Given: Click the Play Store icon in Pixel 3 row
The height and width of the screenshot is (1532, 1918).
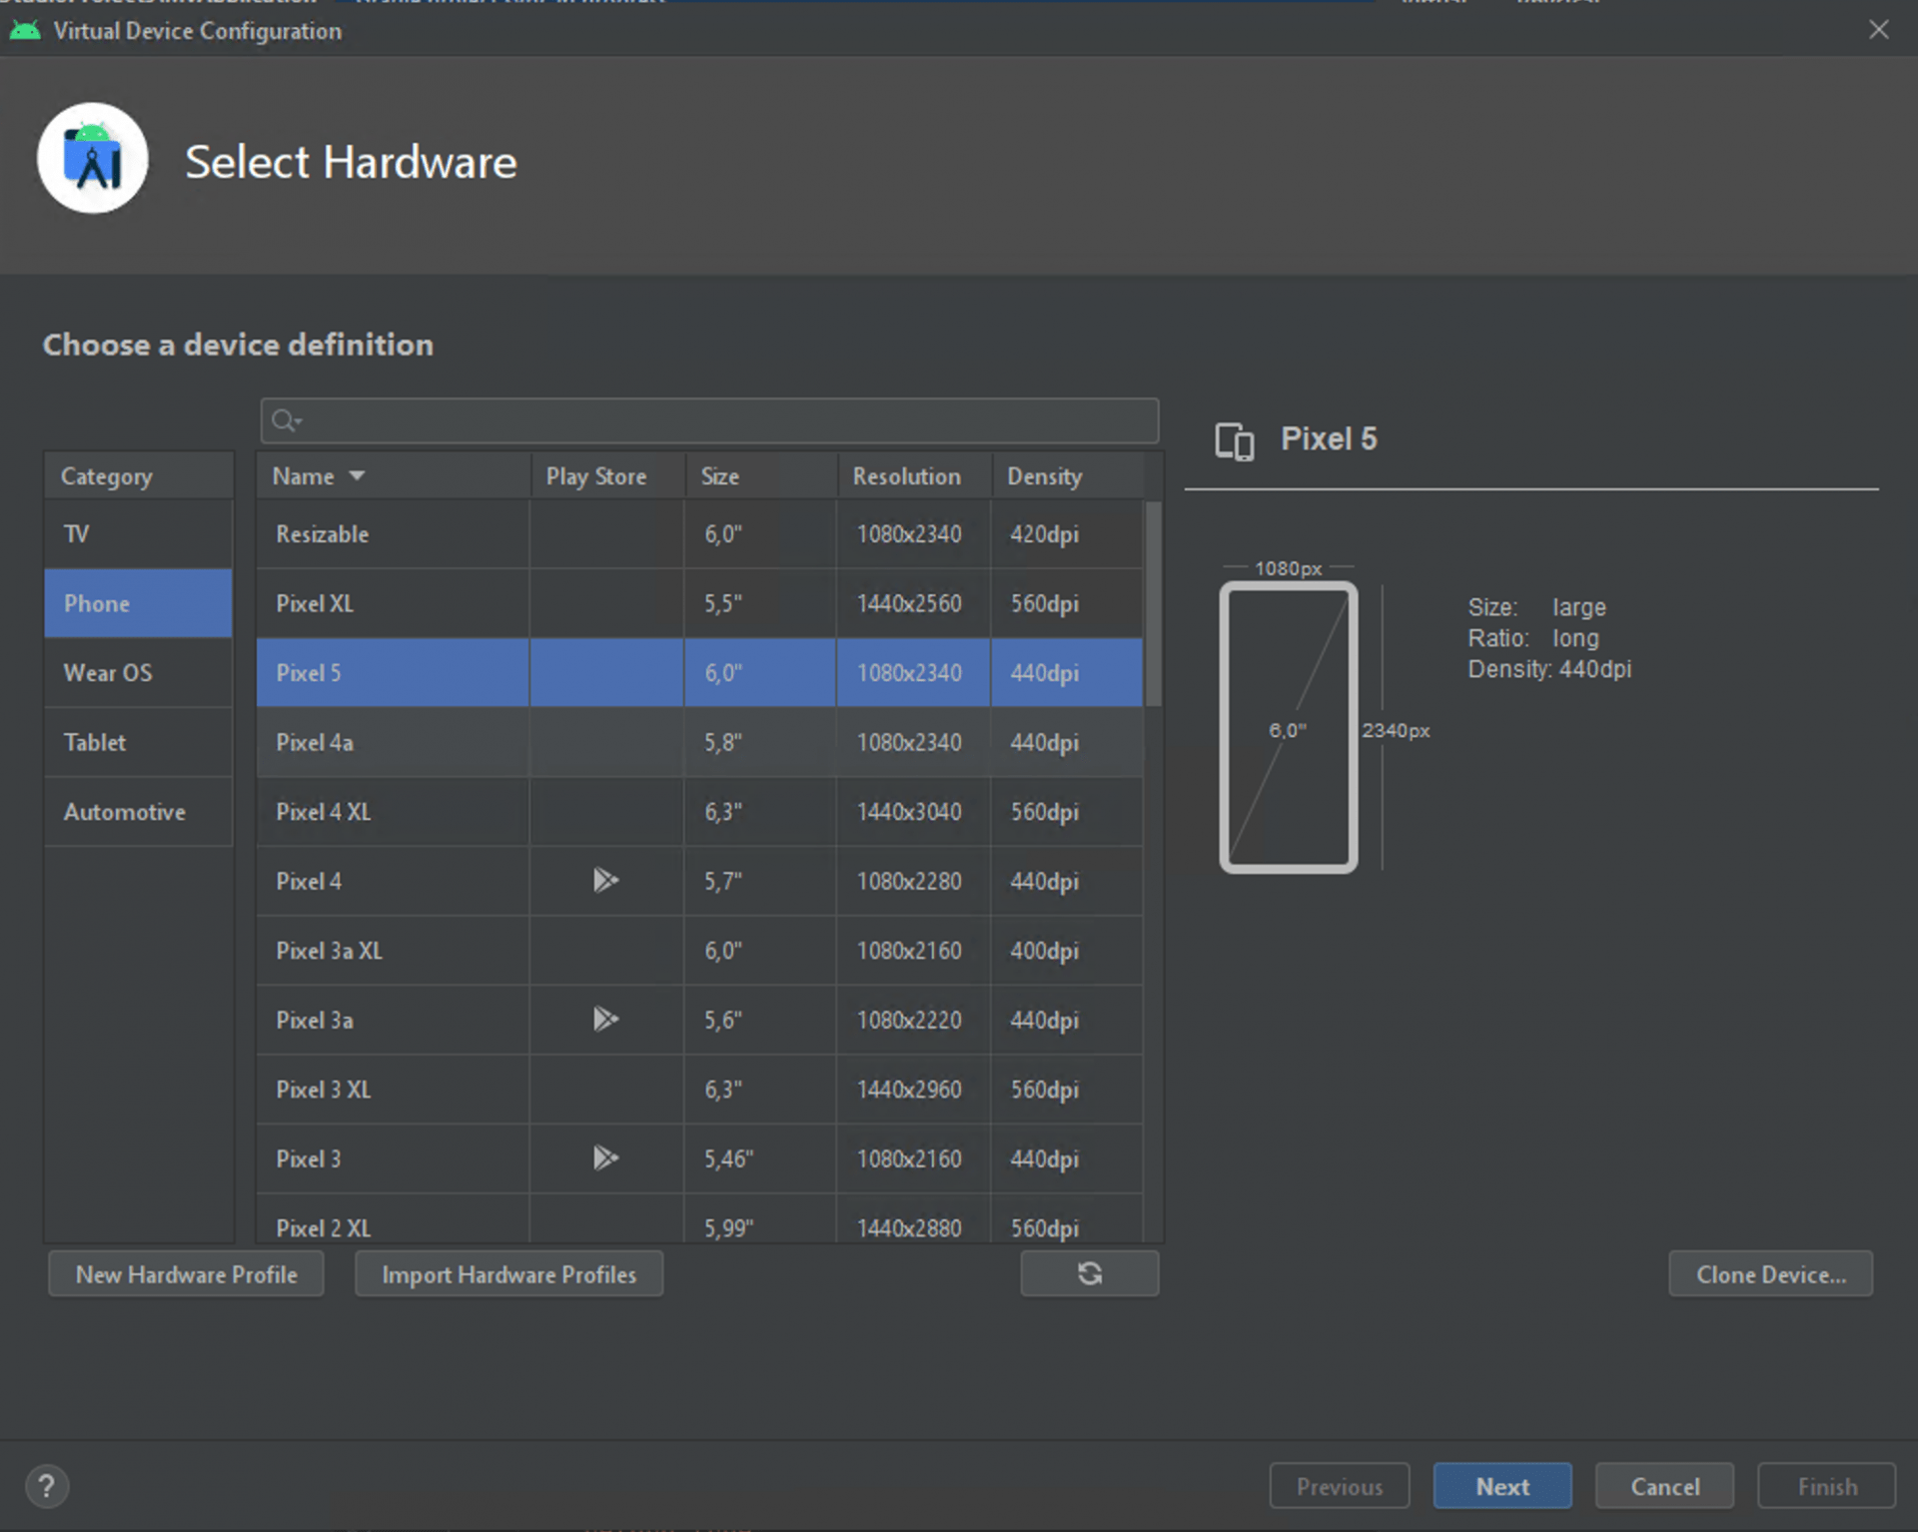Looking at the screenshot, I should (x=605, y=1157).
